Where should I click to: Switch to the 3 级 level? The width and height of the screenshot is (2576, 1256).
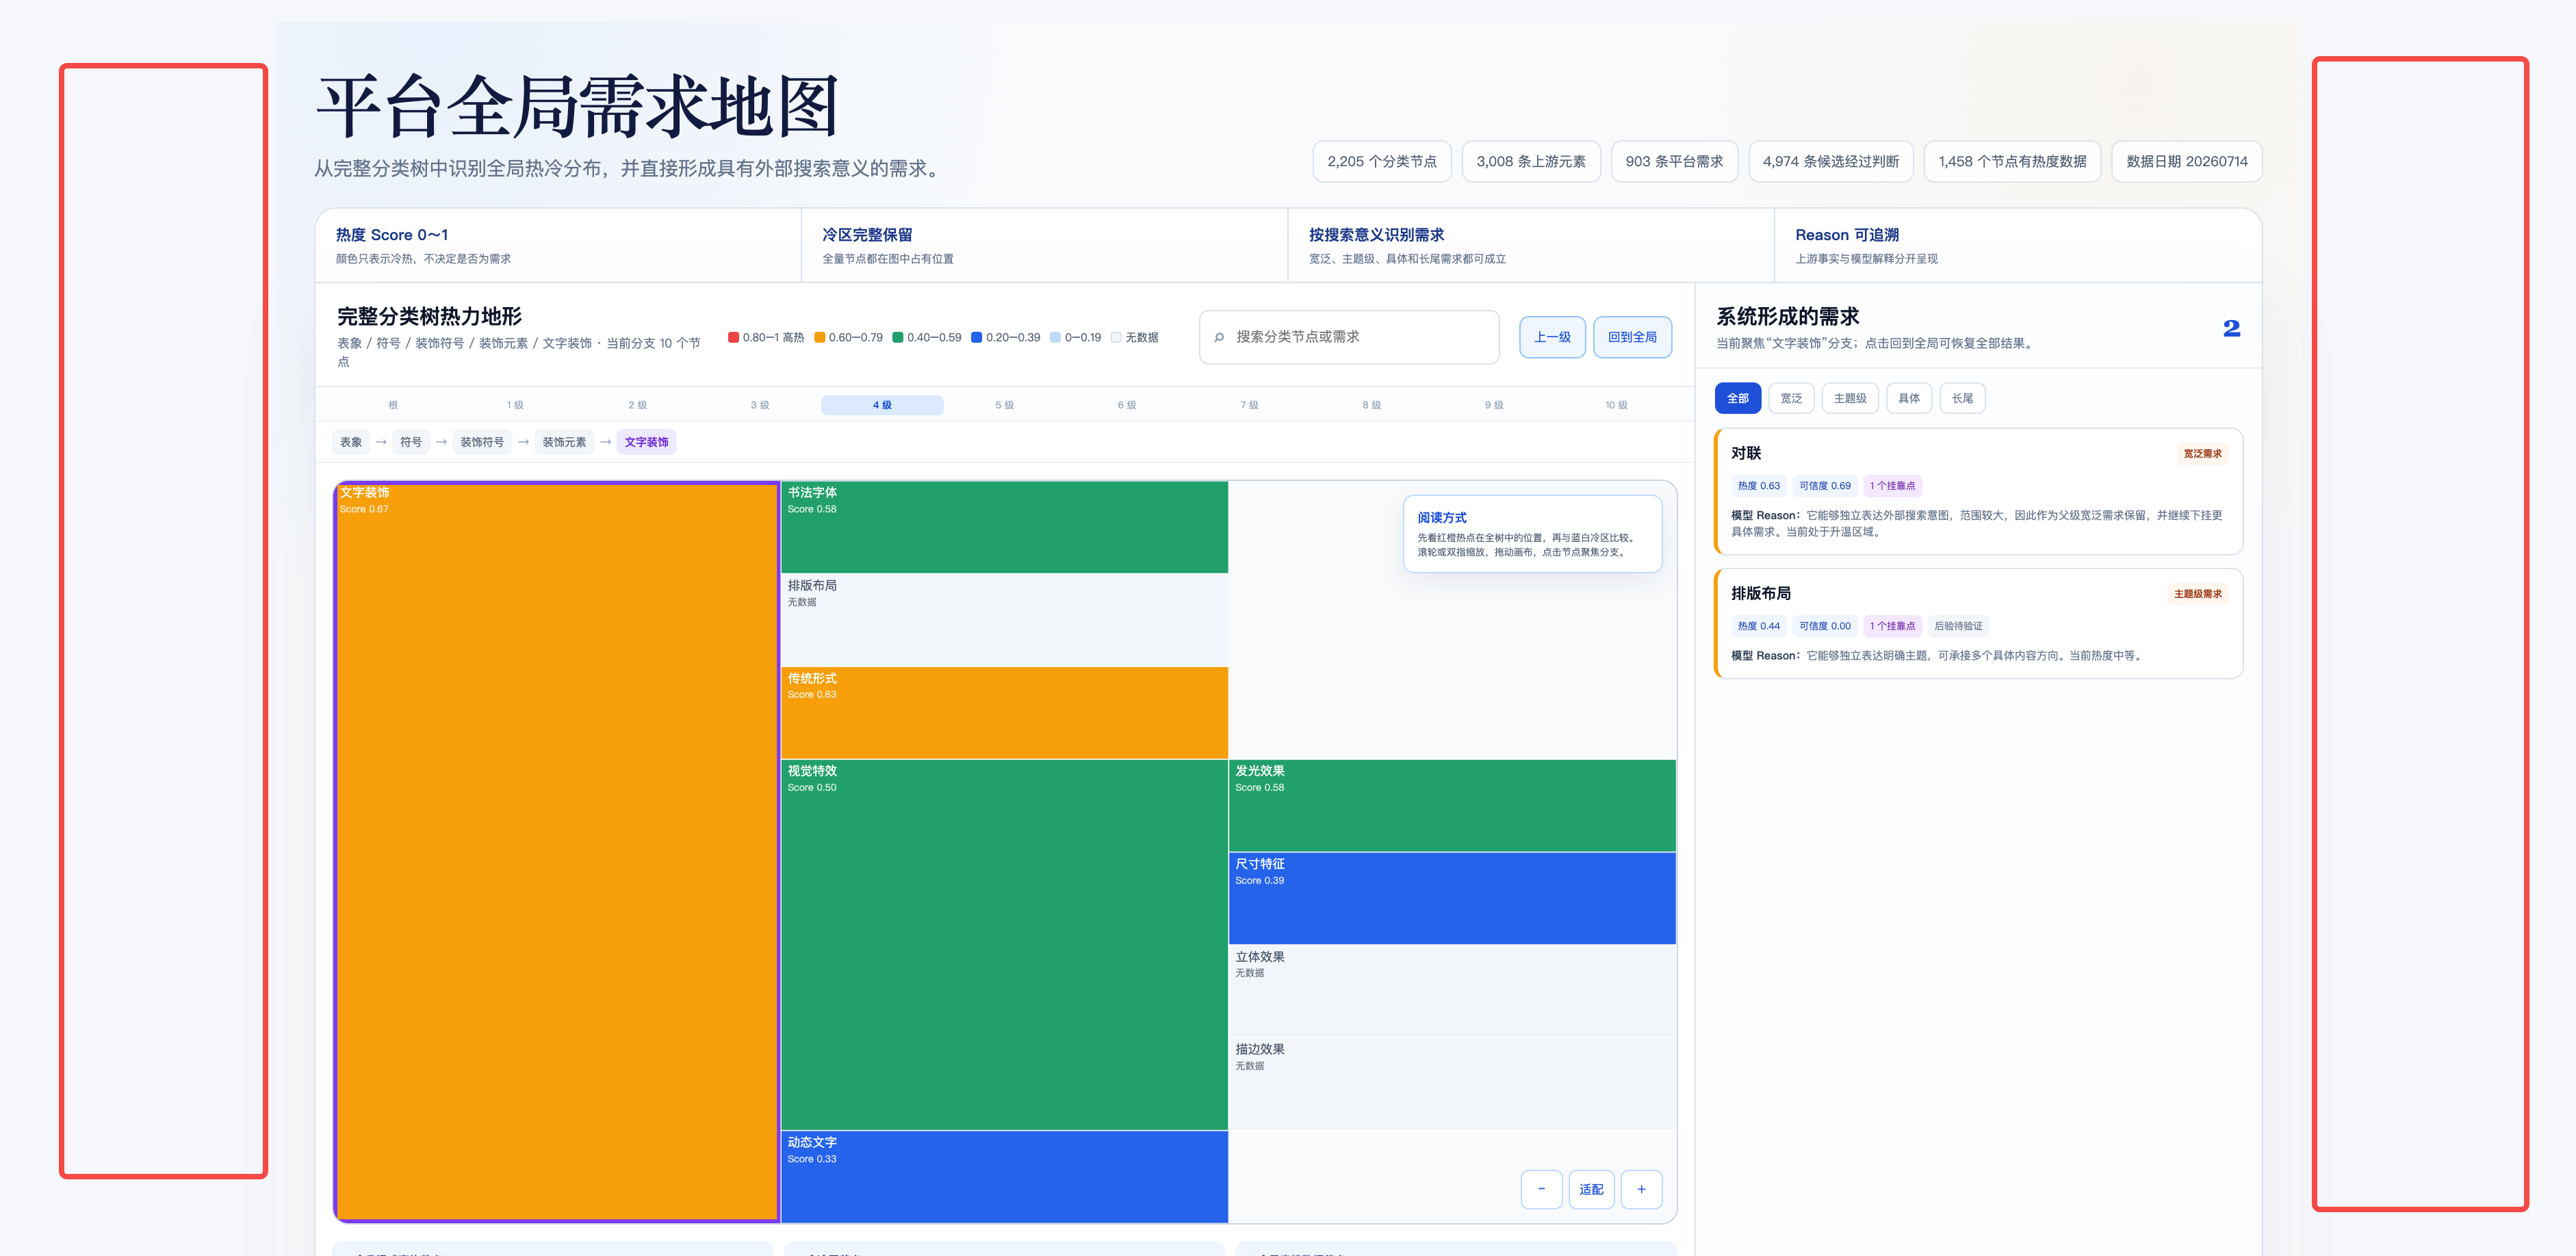pos(760,405)
